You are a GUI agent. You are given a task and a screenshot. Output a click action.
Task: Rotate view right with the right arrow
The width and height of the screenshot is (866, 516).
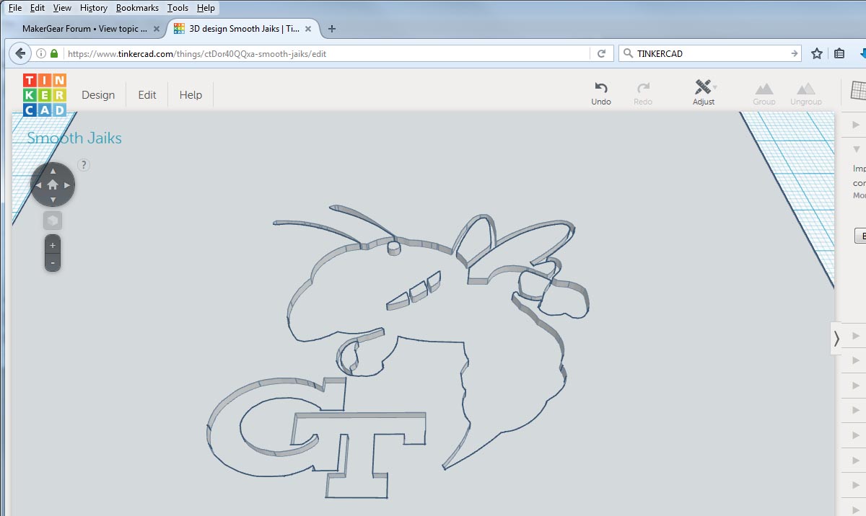tap(67, 185)
